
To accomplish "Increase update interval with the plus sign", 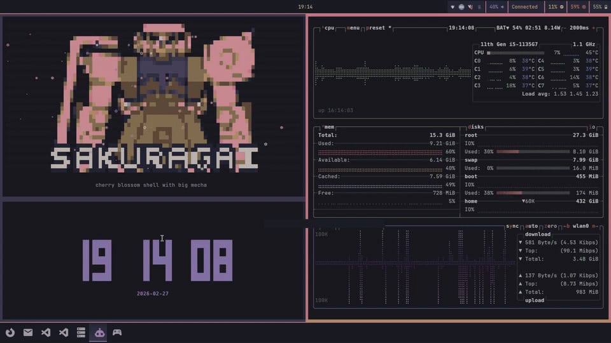I will (594, 28).
